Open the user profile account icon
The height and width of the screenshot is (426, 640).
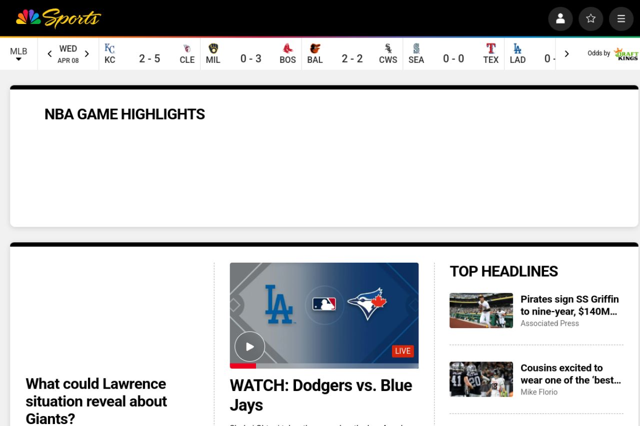(x=560, y=19)
